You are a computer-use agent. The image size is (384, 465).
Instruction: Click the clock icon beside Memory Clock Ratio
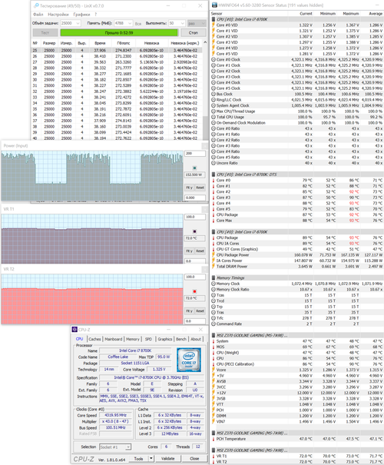(x=214, y=290)
